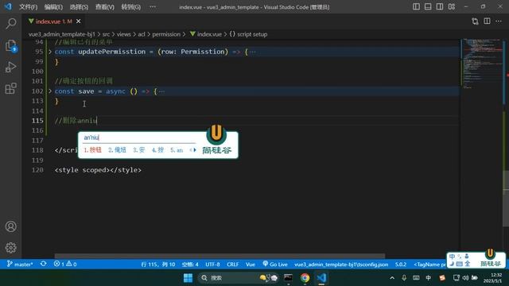Image resolution: width=509 pixels, height=286 pixels.
Task: Open Accounts menu in activity bar
Action: tap(10, 226)
